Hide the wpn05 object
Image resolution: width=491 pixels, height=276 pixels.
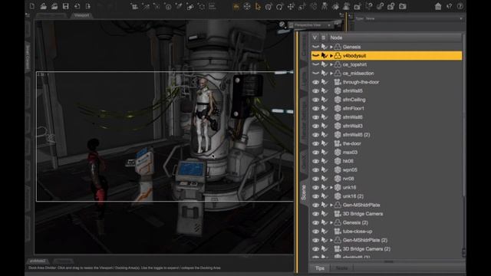pos(315,170)
